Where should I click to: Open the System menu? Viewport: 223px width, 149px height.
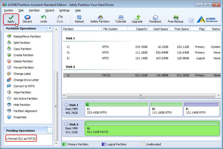point(9,10)
